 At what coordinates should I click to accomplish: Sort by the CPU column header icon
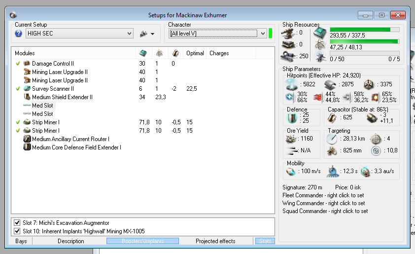pos(143,53)
